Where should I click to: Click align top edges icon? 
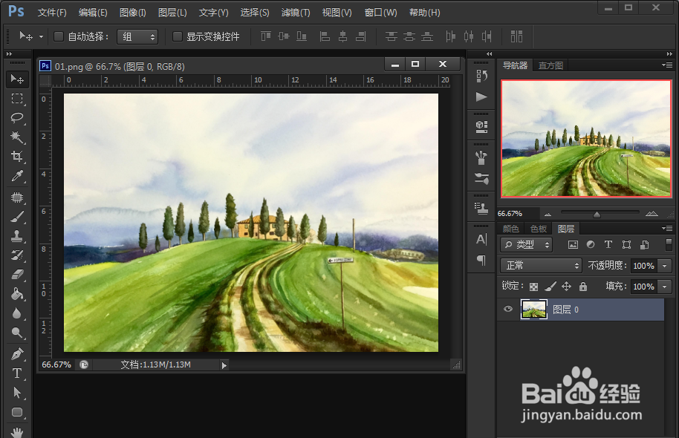point(265,36)
